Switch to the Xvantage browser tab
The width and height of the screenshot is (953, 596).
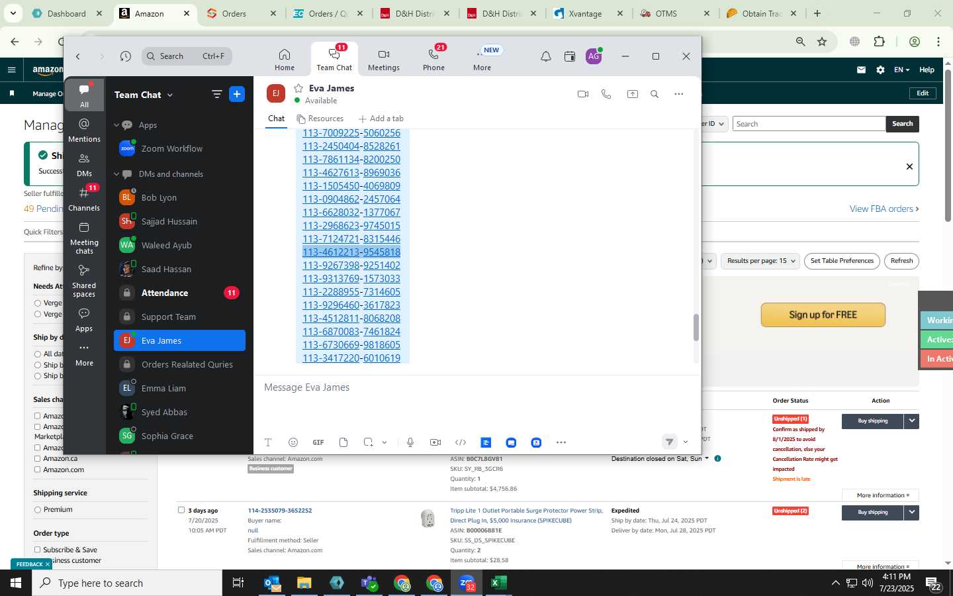coord(588,13)
